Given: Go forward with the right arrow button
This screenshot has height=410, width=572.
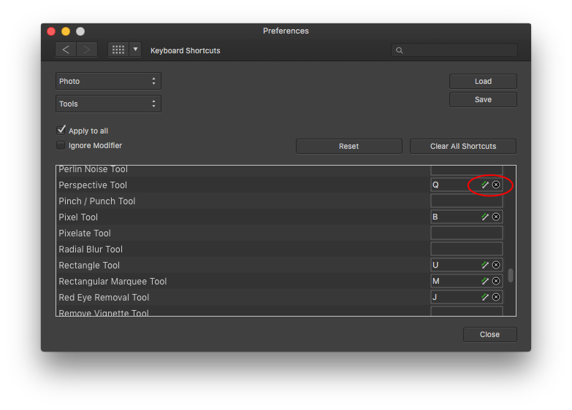Looking at the screenshot, I should (x=87, y=50).
